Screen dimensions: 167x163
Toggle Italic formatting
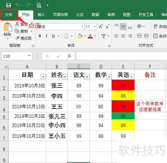pyautogui.click(x=46, y=36)
